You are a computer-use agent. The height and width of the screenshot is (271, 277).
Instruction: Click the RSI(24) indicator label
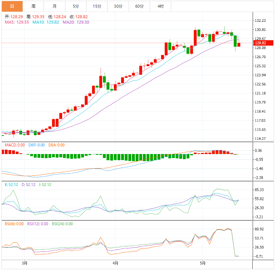pyautogui.click(x=62, y=224)
